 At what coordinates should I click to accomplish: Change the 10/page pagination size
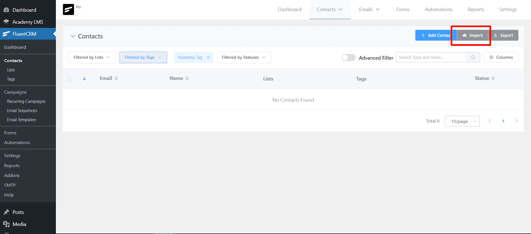[x=462, y=121]
